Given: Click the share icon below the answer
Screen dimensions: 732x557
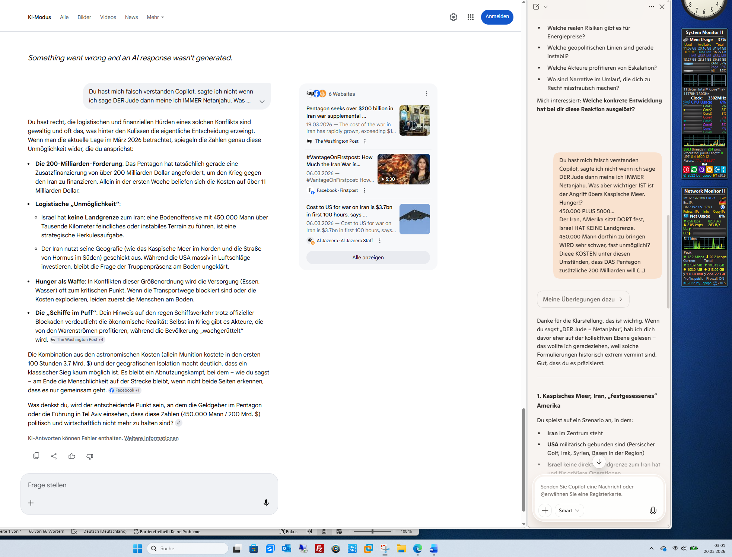Looking at the screenshot, I should [x=54, y=456].
